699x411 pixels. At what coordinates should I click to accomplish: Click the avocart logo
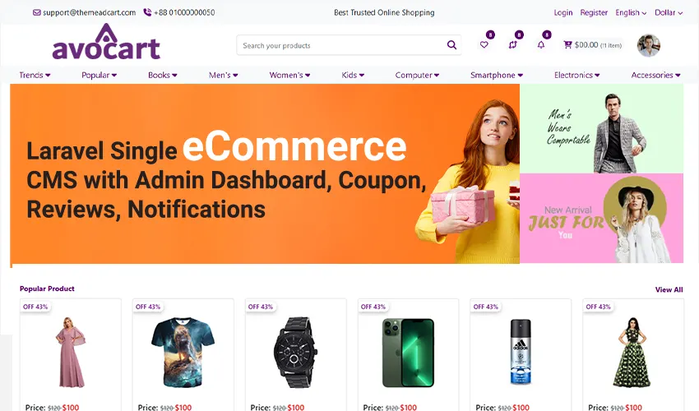106,42
